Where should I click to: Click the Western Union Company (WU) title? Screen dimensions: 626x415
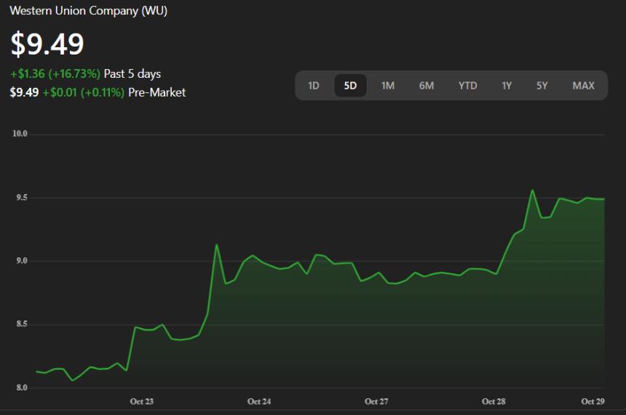click(88, 11)
